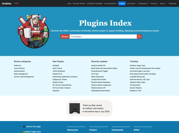
Task: Click the Jenkins Voltron mascot image
Action: pos(34,31)
